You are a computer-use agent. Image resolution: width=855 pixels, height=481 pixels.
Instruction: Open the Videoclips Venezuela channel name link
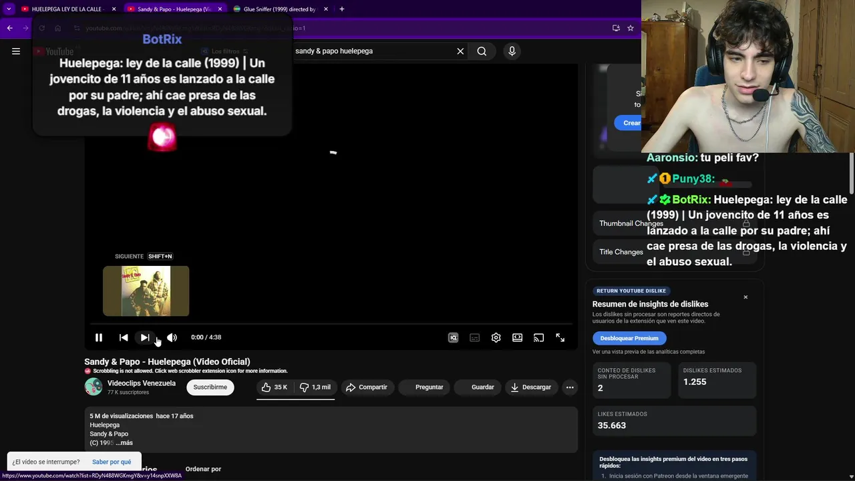click(x=142, y=383)
